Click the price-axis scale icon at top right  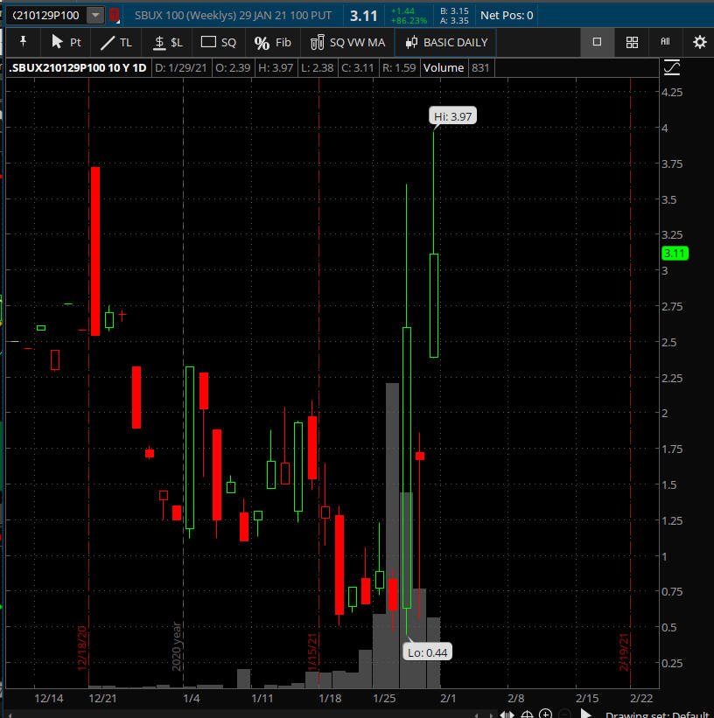click(x=671, y=67)
